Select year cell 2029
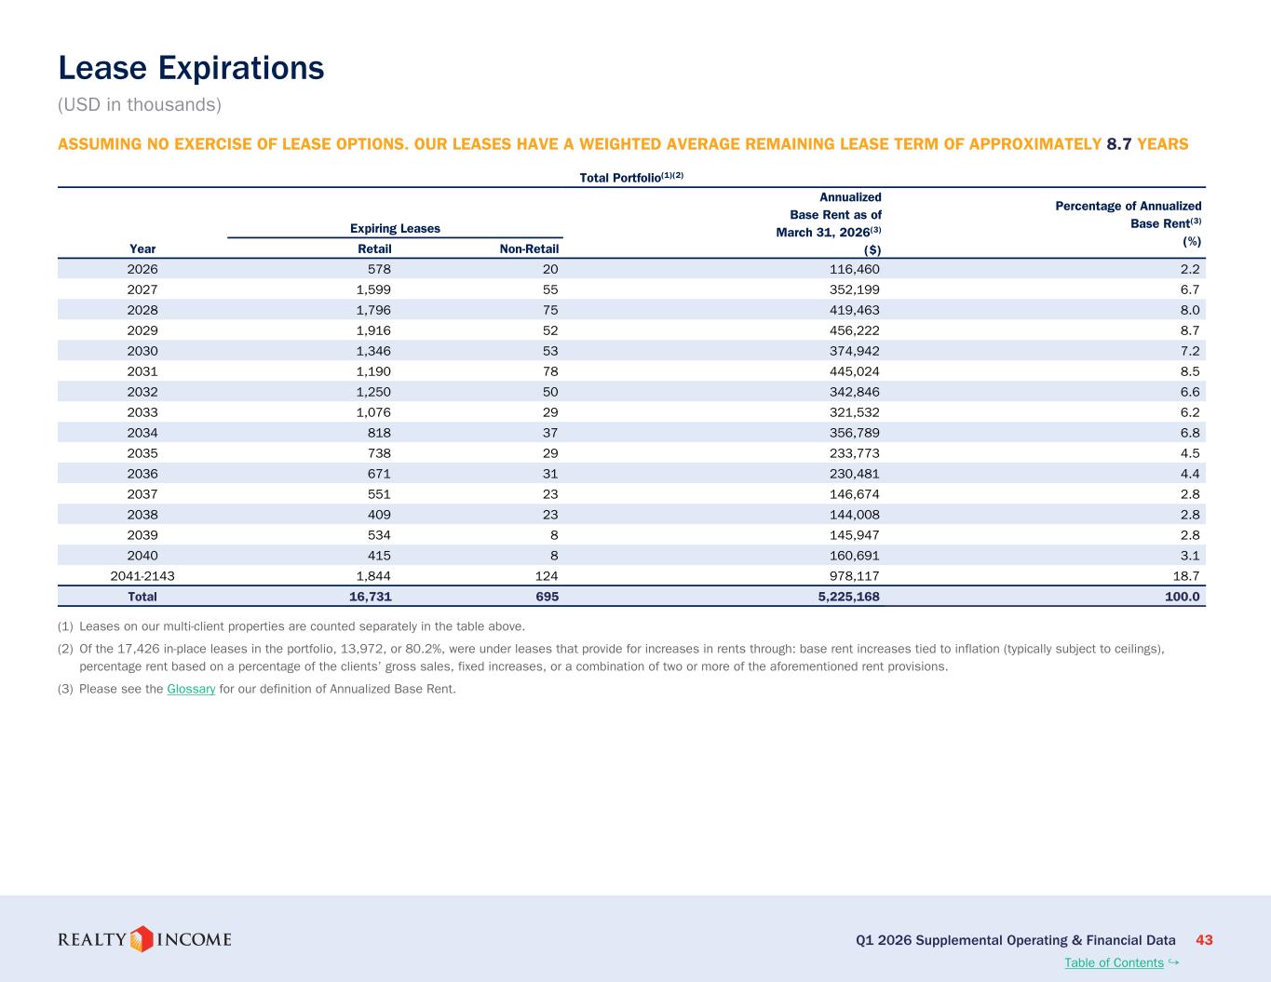Image resolution: width=1271 pixels, height=982 pixels. (142, 330)
